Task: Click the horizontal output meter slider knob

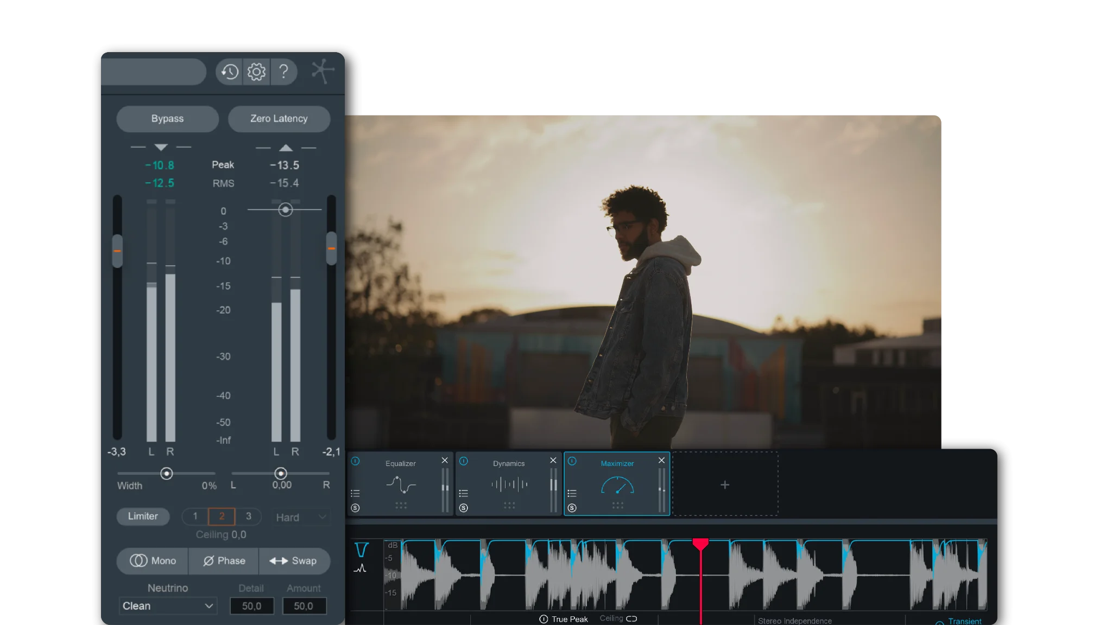Action: tap(286, 209)
